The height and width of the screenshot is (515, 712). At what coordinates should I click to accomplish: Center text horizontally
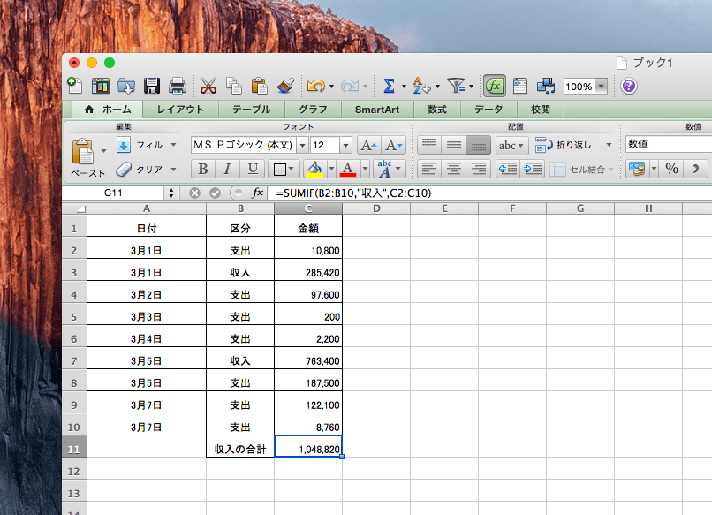click(x=454, y=169)
